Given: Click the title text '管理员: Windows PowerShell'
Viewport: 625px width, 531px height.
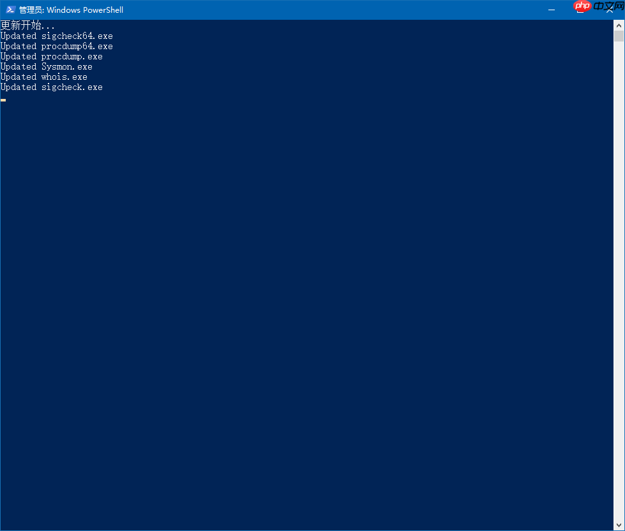Looking at the screenshot, I should pos(70,10).
